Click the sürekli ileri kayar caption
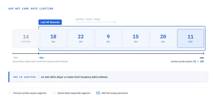Image resolution: width=213 pixels, height=105 pixels. [88, 19]
